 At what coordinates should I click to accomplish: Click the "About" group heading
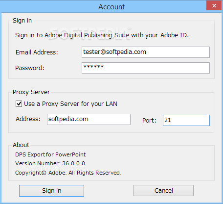pyautogui.click(x=21, y=145)
